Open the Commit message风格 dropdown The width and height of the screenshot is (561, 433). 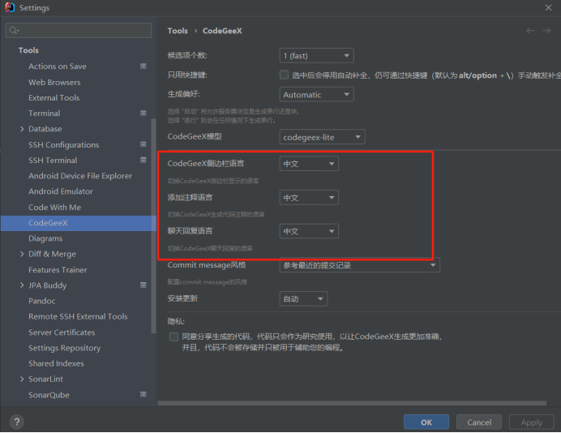pos(360,265)
